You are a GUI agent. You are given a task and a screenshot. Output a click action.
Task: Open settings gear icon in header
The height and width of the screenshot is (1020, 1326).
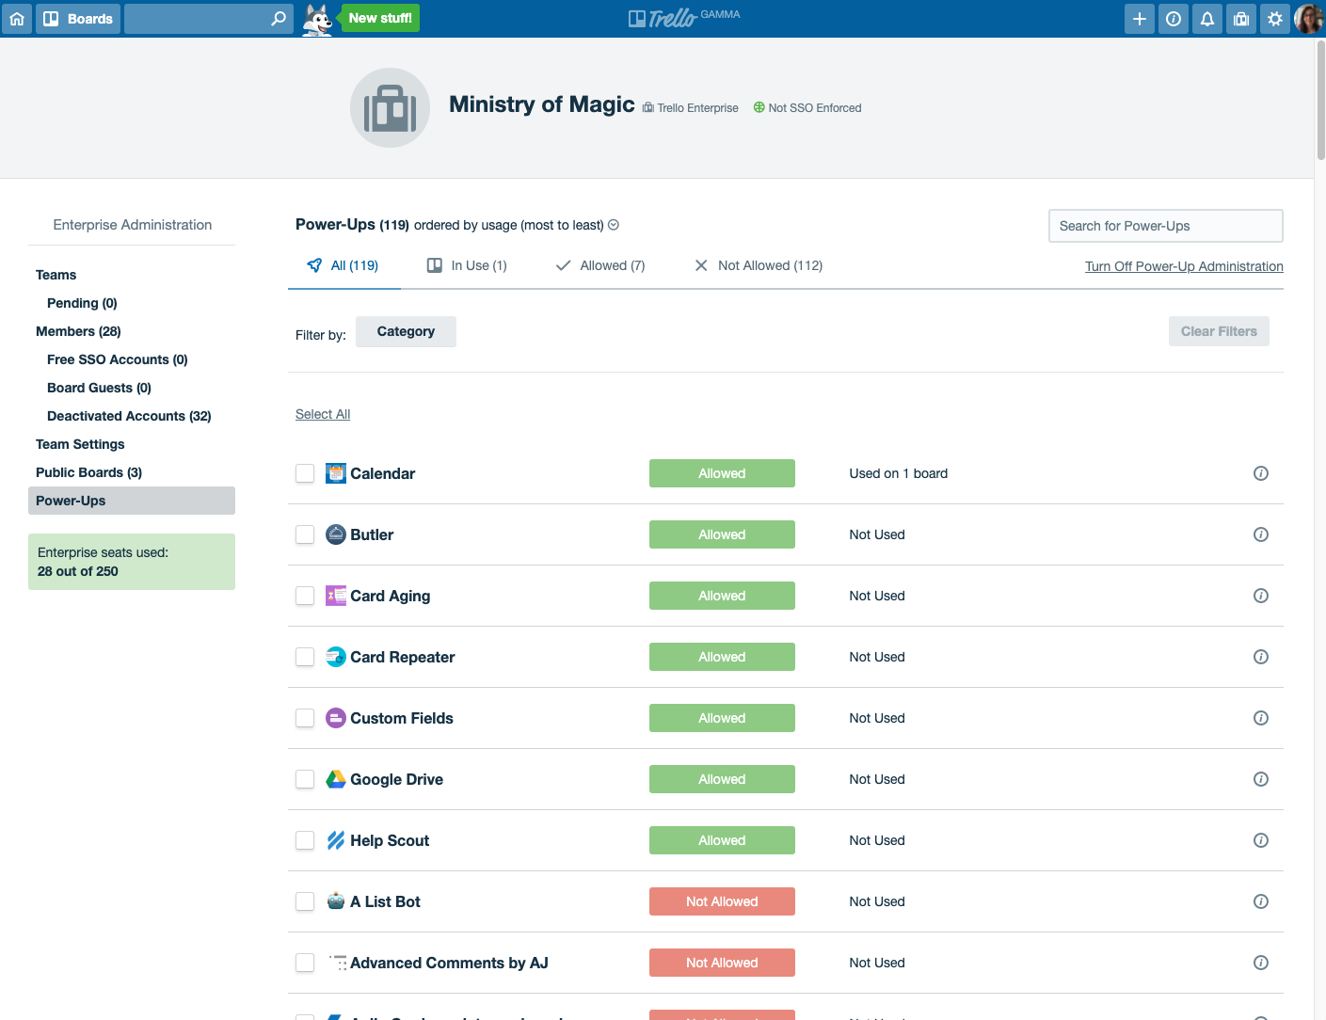(1275, 19)
